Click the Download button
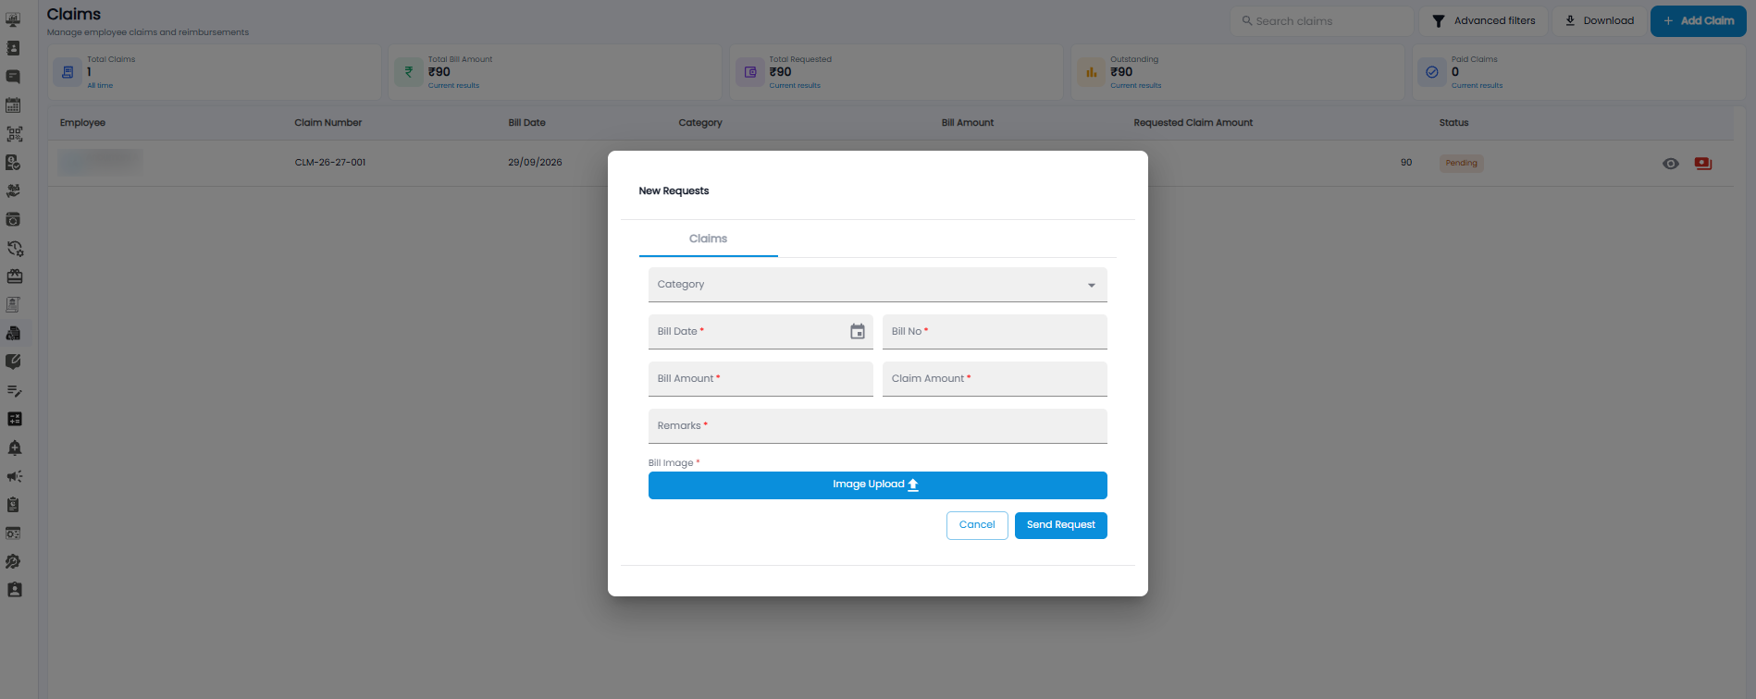Viewport: 1756px width, 699px height. tap(1599, 20)
